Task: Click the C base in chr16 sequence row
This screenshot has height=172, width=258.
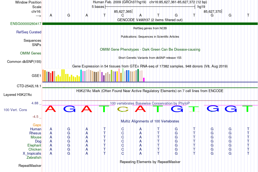Action: pos(122,15)
